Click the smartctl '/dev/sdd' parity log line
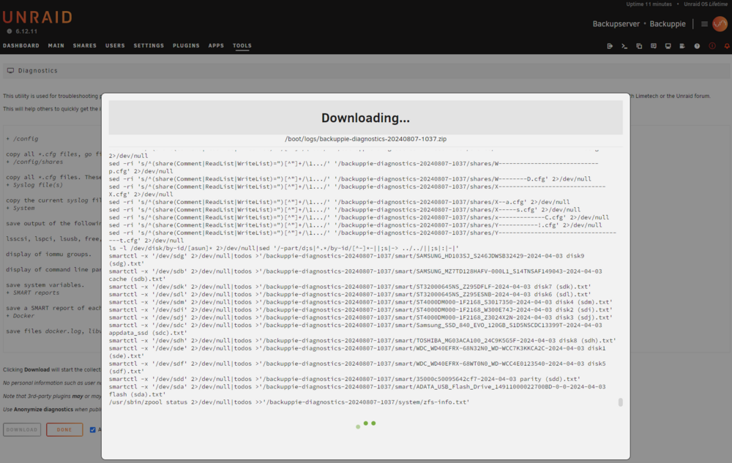The width and height of the screenshot is (732, 463). click(x=345, y=379)
